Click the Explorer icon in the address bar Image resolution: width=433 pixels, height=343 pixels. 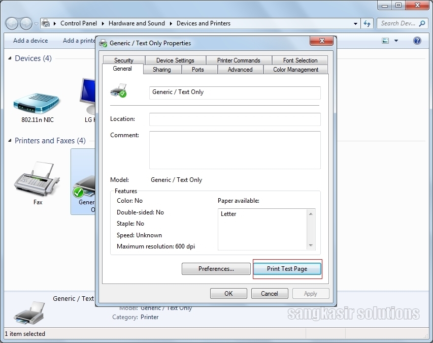(46, 23)
